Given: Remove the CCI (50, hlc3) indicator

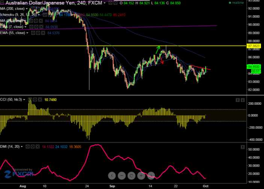Looking at the screenshot, I should 40,100.
